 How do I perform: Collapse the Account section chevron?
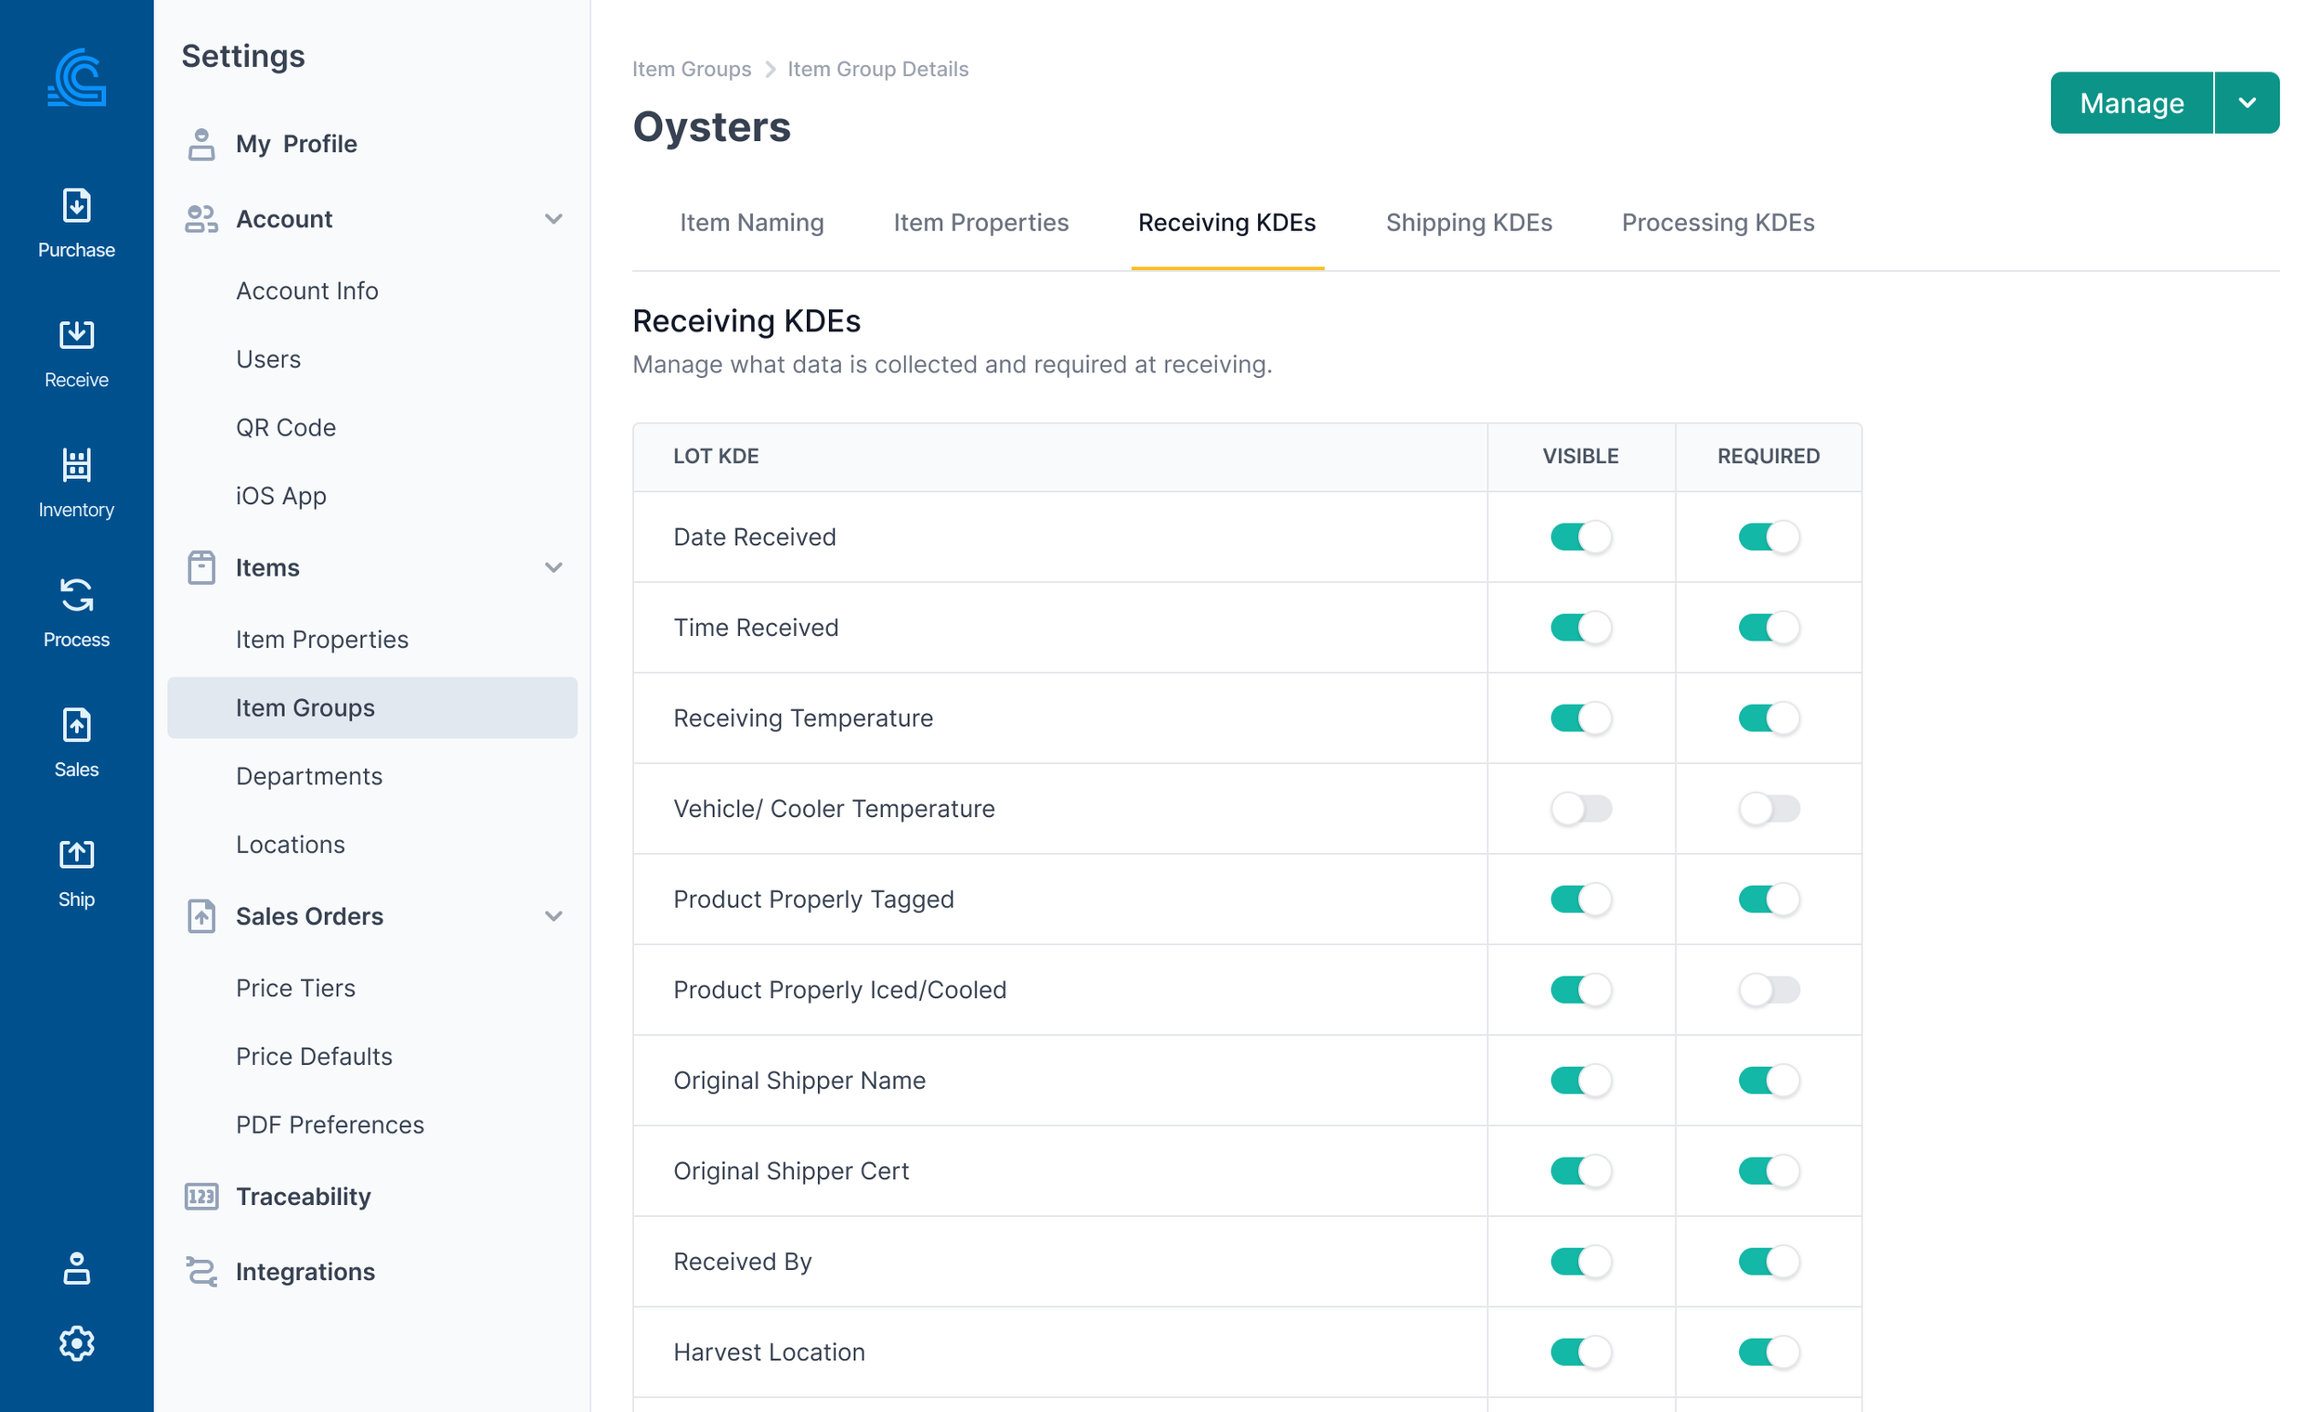pos(553,218)
